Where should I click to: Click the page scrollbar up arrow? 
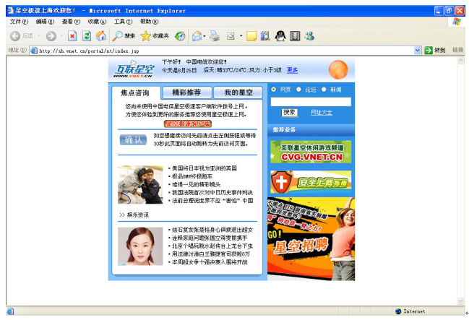point(460,61)
